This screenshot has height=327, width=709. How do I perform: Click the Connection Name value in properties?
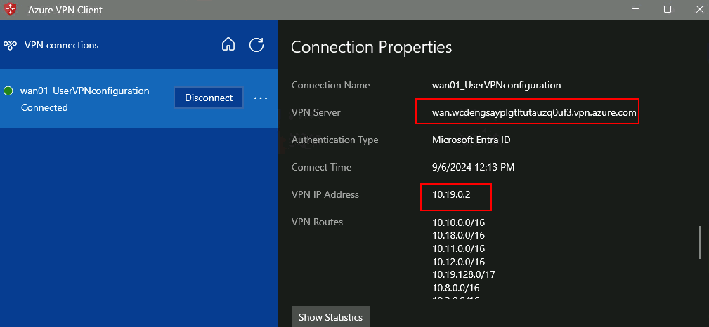click(497, 85)
